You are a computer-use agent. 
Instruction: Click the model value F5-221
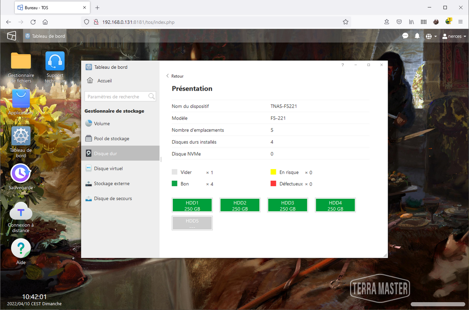coord(278,118)
